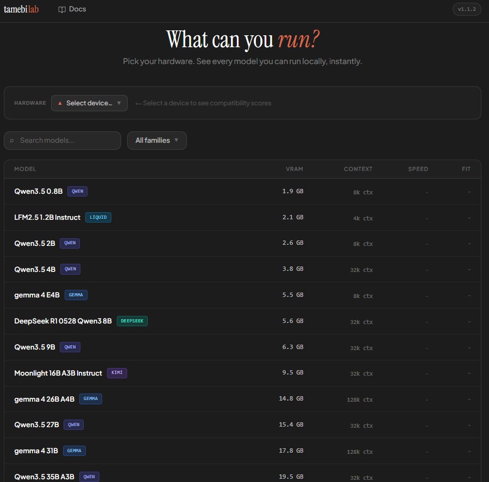Sort by the VRAM column header
489x482 pixels.
pyautogui.click(x=294, y=169)
